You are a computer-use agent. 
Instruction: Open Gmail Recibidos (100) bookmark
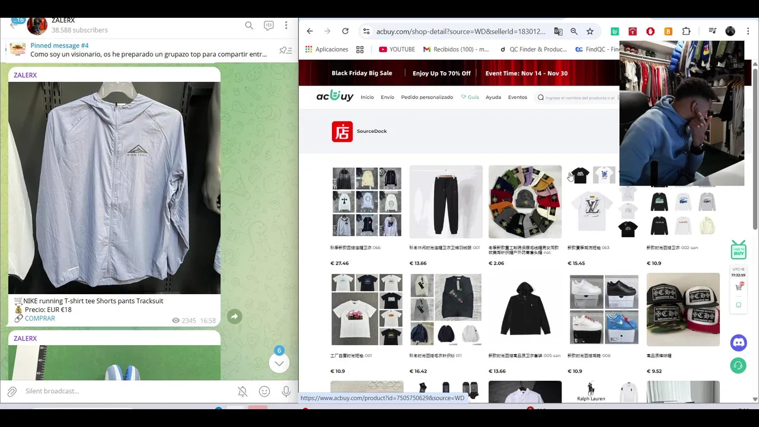pos(456,49)
